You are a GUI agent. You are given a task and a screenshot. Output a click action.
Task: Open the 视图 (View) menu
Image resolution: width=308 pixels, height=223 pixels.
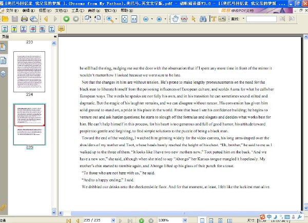tap(45, 10)
